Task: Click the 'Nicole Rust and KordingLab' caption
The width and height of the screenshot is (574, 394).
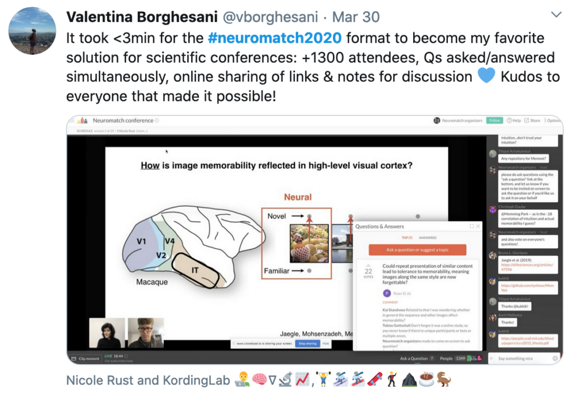Action: pyautogui.click(x=148, y=381)
